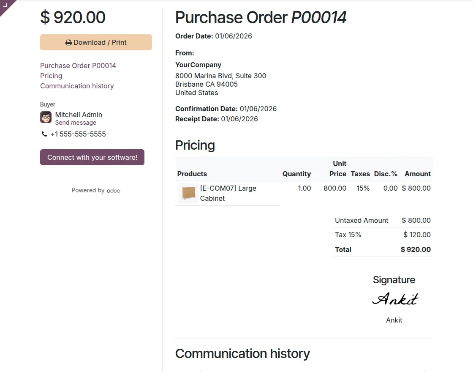Click the Communication history heading
The image size is (473, 372).
(242, 353)
